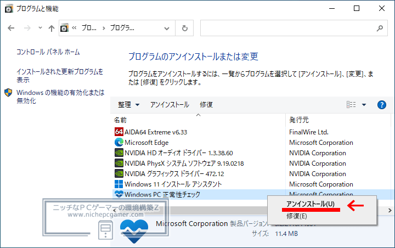Open breadcrumb chevron between プロ and プログラ
This screenshot has width=395, height=248.
(104, 28)
